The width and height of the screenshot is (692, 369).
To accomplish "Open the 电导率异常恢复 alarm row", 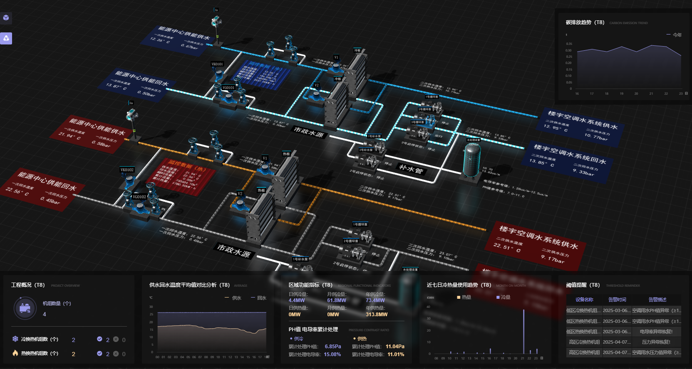I will (623, 332).
